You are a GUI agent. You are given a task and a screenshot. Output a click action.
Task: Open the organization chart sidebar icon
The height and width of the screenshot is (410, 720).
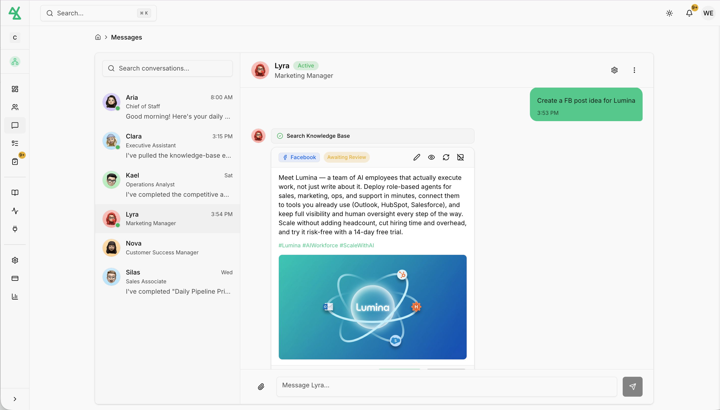pyautogui.click(x=15, y=61)
